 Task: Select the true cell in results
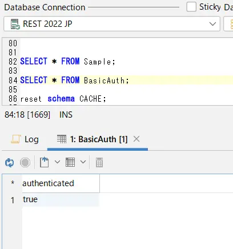61,199
